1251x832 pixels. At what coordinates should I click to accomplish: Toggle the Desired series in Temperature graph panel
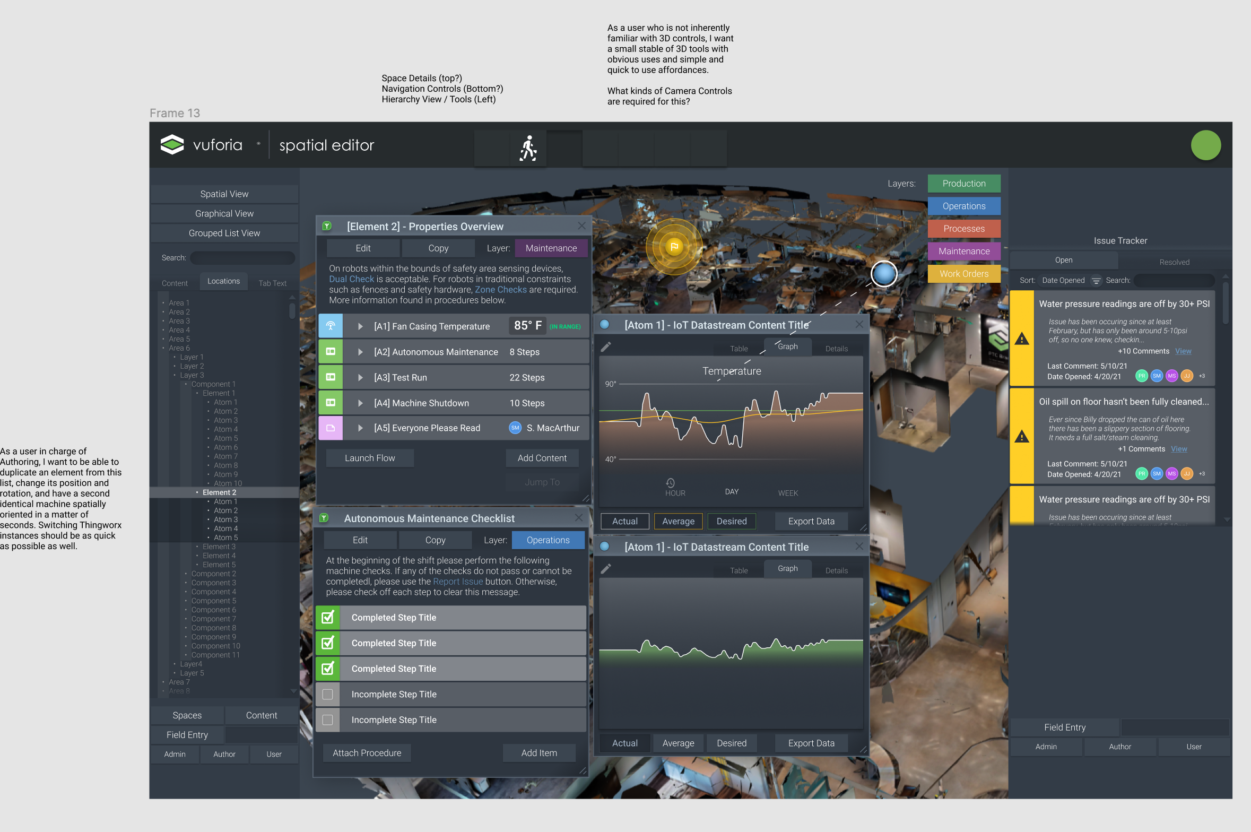(732, 521)
